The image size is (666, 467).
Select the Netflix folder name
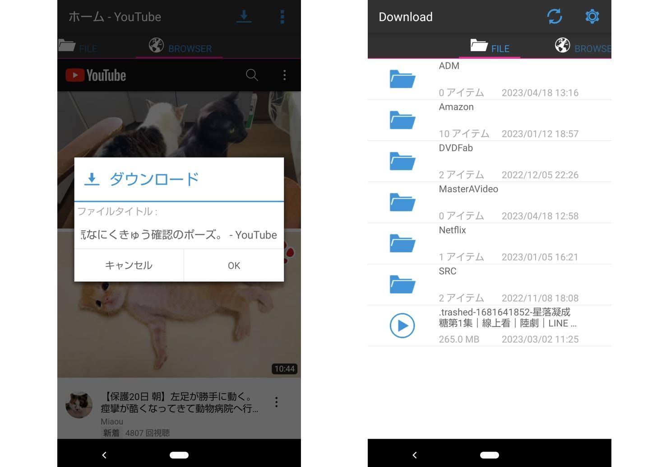pos(452,230)
